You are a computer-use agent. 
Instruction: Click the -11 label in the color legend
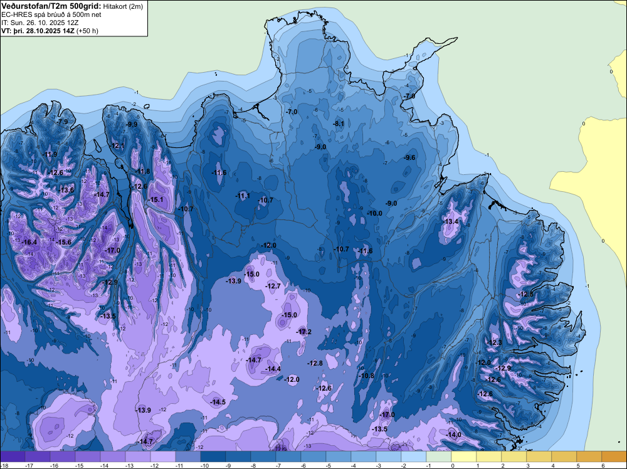point(179,465)
